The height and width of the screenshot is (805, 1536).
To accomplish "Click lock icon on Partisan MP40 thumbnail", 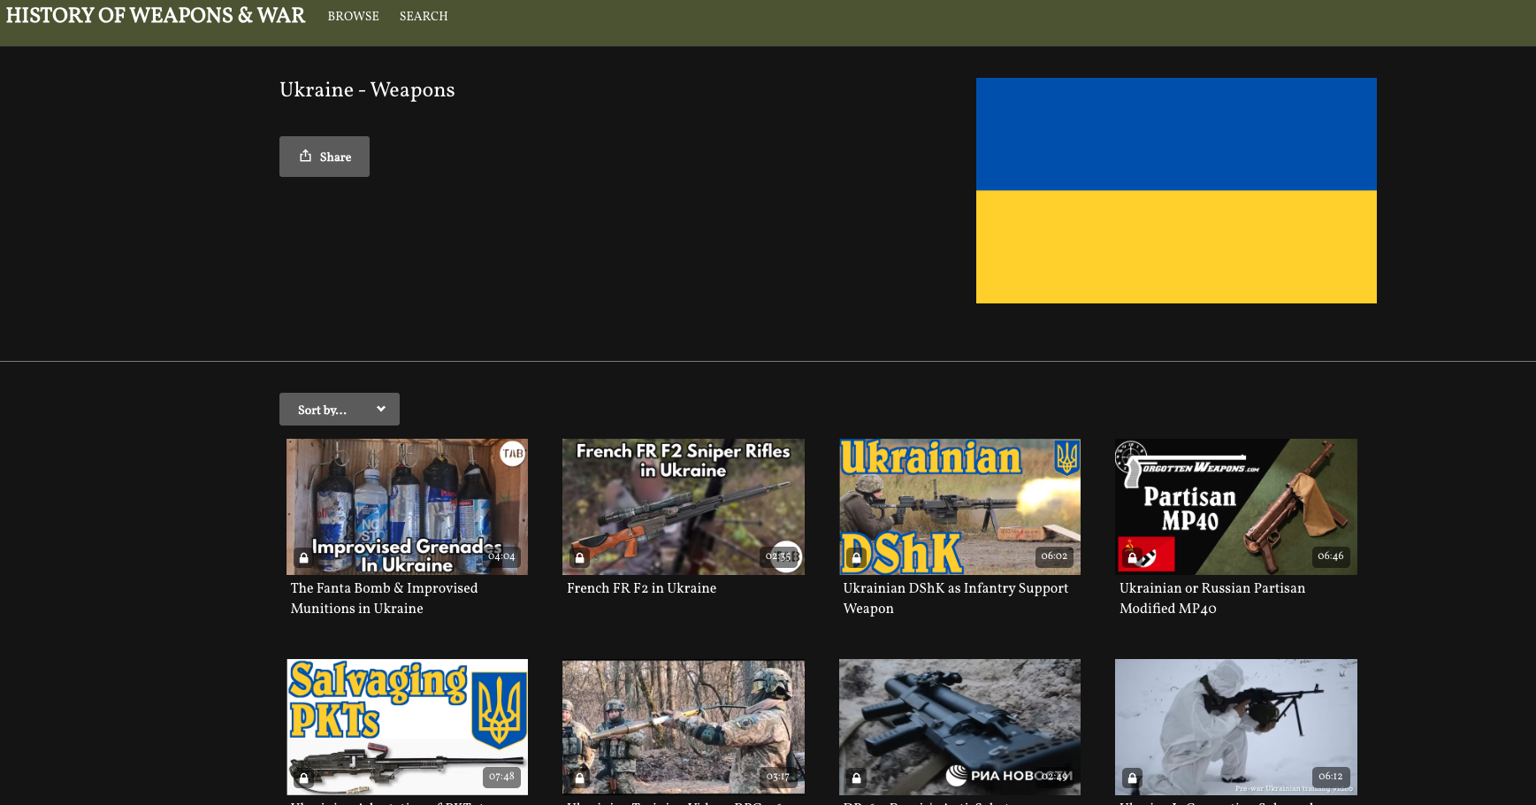I will coord(1133,558).
